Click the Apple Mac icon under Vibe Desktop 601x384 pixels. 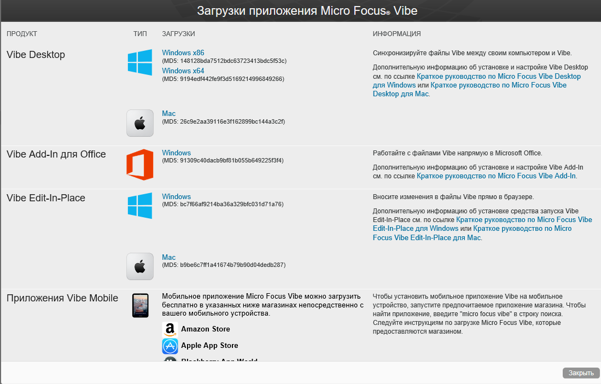pos(140,123)
